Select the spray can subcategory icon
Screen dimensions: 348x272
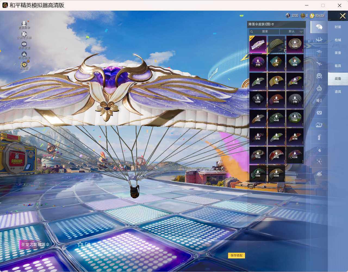pyautogui.click(x=319, y=137)
